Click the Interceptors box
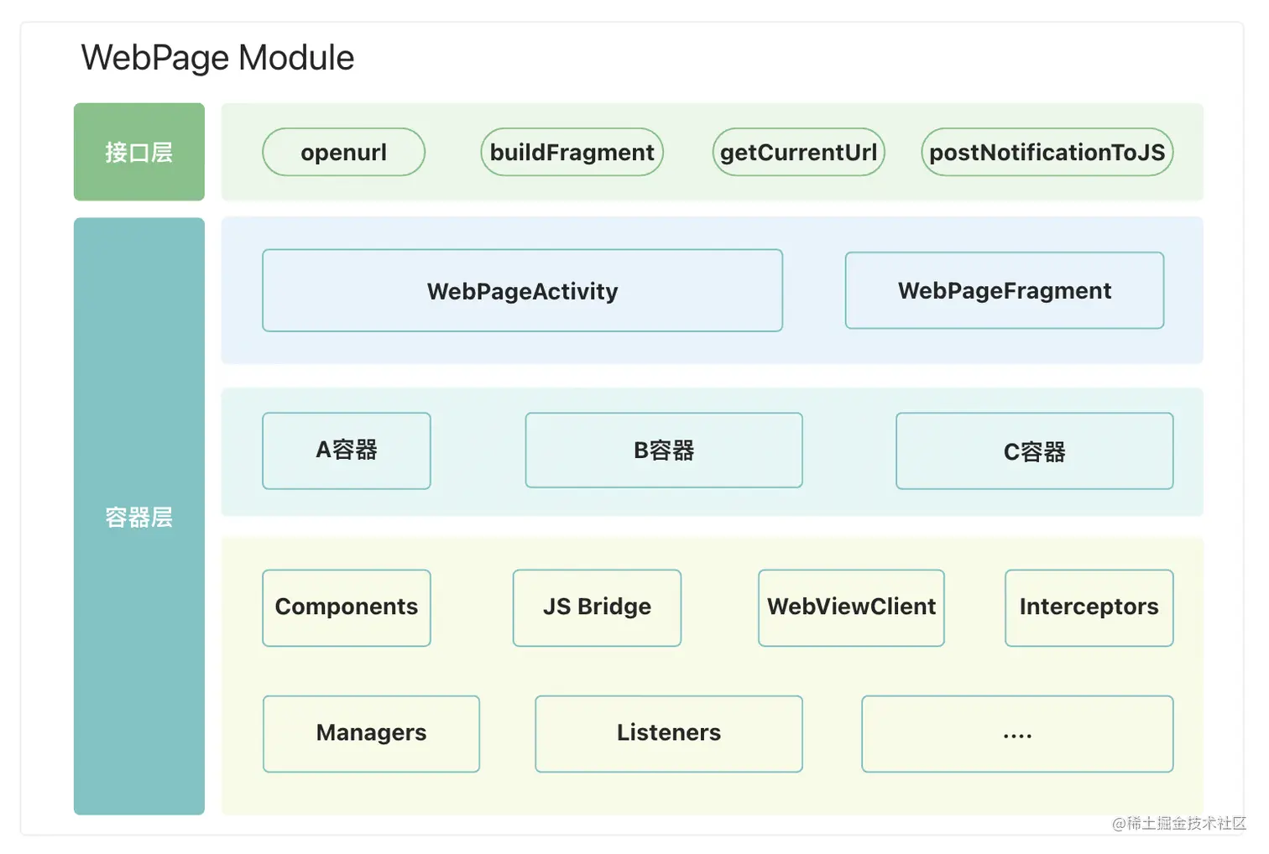The image size is (1269, 854). 1089,607
